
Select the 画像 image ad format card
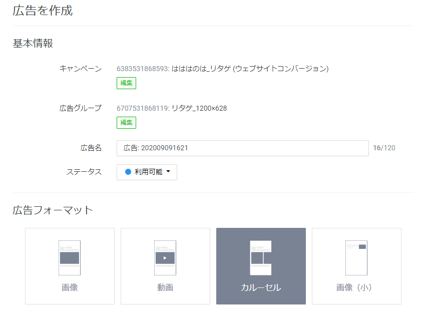click(70, 266)
